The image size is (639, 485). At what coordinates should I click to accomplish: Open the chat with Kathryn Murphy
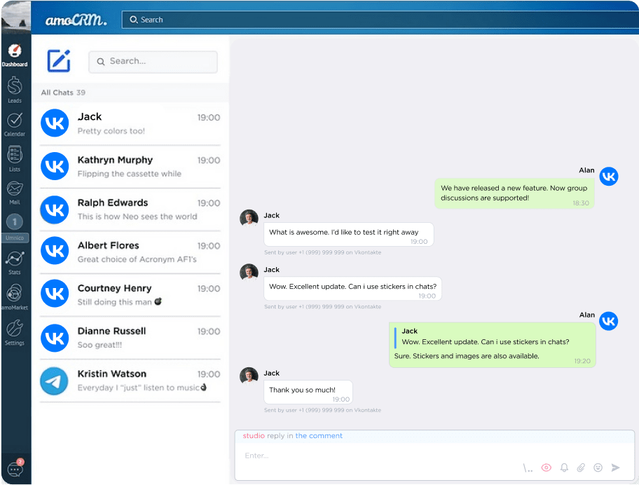pyautogui.click(x=130, y=168)
